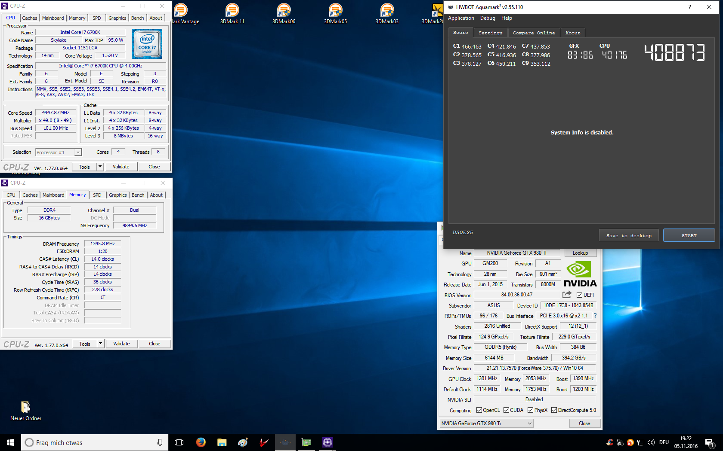Click the Core Speed value 4947.87 MHz
The width and height of the screenshot is (723, 451).
point(56,113)
